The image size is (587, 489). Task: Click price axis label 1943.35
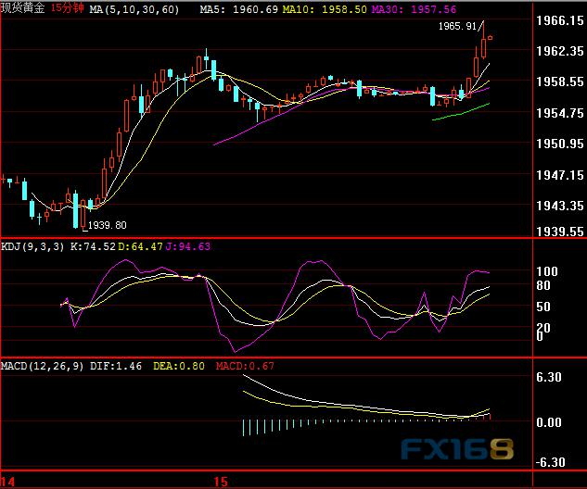coord(560,206)
